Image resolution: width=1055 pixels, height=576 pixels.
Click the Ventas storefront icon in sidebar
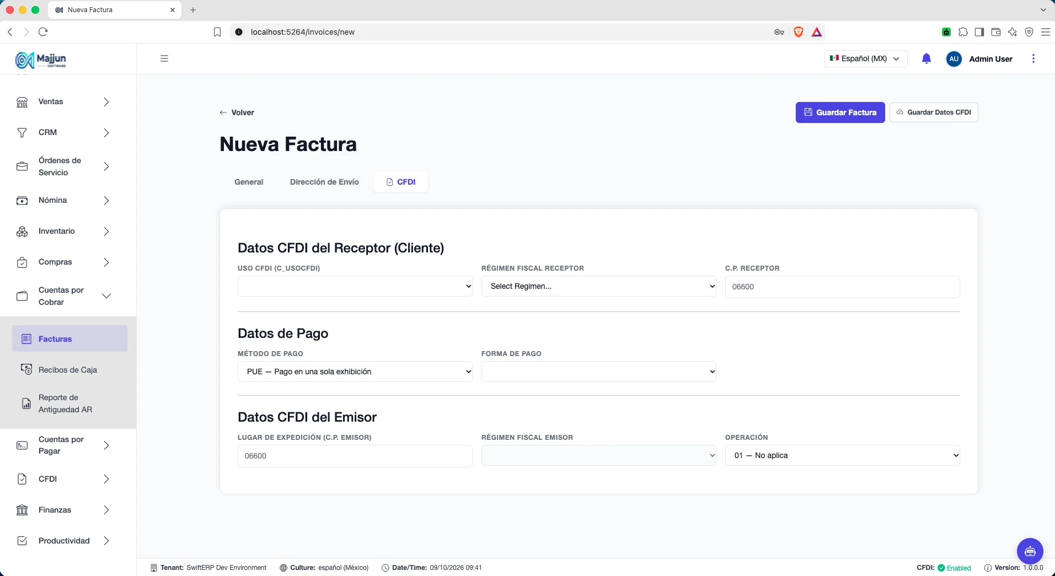coord(22,102)
